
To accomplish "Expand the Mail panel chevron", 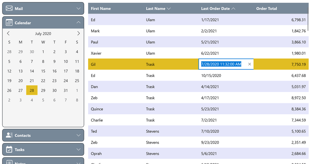I will click(x=79, y=9).
